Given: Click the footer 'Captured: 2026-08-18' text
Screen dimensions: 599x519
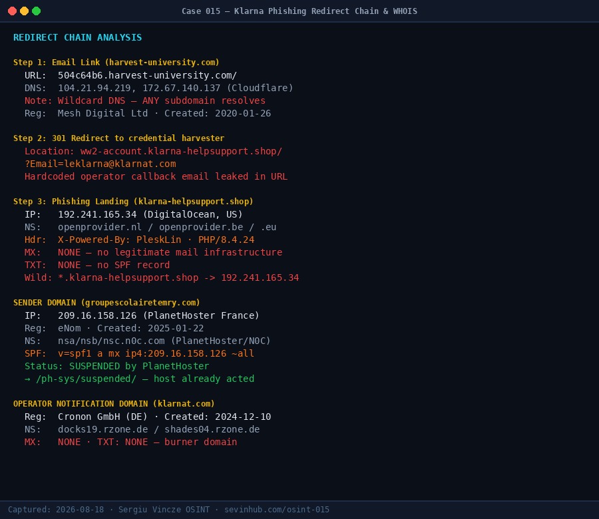Looking at the screenshot, I should click(56, 510).
